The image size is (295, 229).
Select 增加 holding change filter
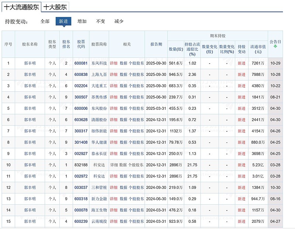click(82, 21)
